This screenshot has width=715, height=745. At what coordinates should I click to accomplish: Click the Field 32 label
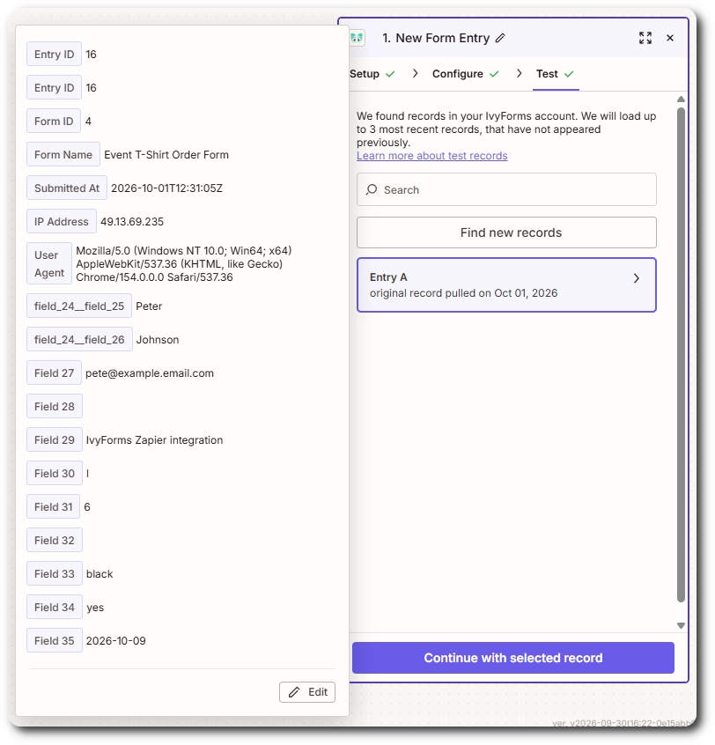tap(55, 540)
